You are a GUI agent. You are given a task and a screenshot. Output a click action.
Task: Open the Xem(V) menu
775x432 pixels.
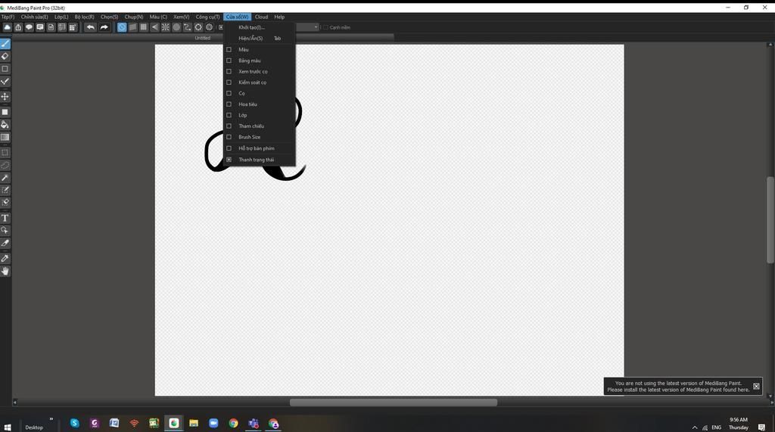[x=182, y=17]
